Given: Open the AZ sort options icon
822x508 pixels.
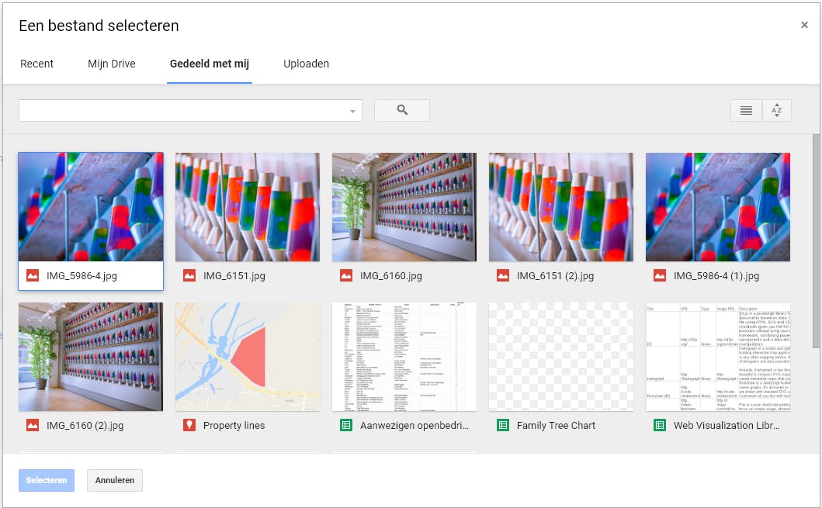Looking at the screenshot, I should pyautogui.click(x=776, y=110).
